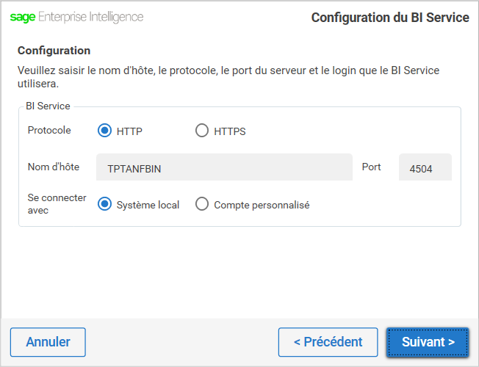Cancel setup with the Annuler button
Screen dimensions: 479x367
point(48,342)
